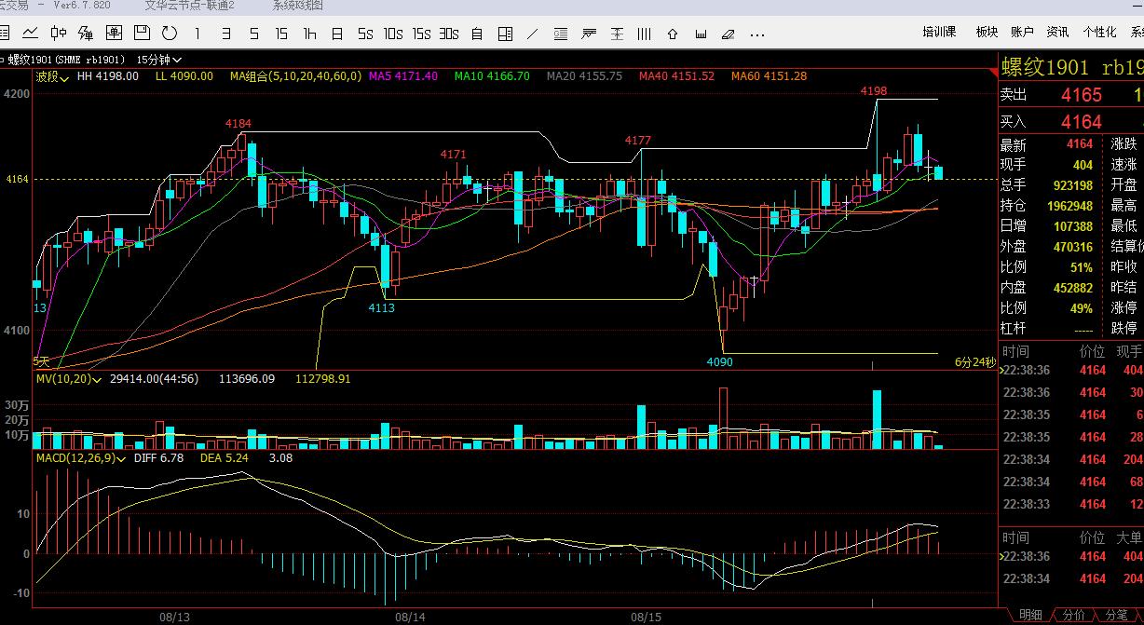This screenshot has height=625, width=1144.
Task: Click the 4113 trough price label
Action: pos(382,307)
